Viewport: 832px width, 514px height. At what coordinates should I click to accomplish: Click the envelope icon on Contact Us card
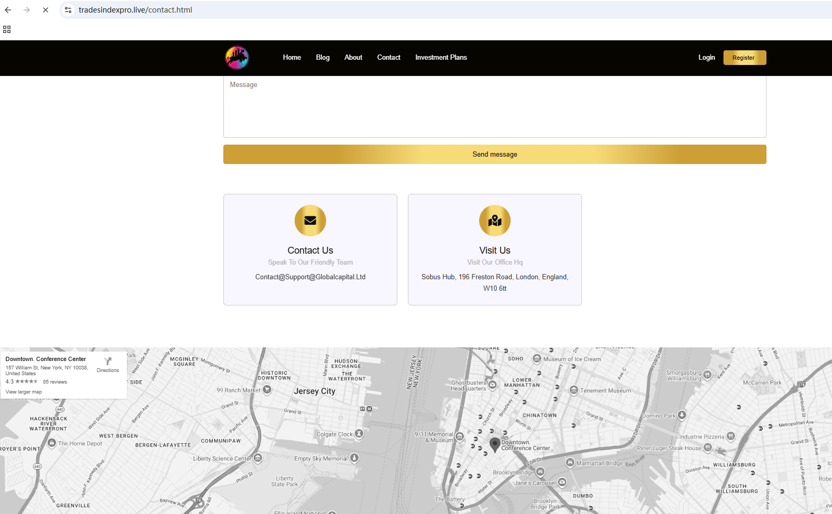tap(310, 221)
